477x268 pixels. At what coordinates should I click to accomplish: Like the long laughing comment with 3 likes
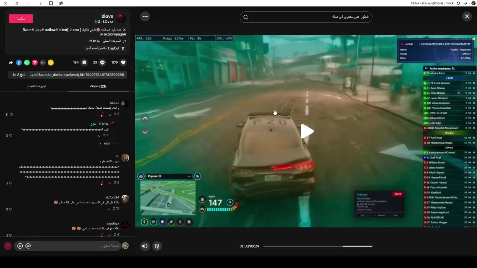click(x=11, y=183)
